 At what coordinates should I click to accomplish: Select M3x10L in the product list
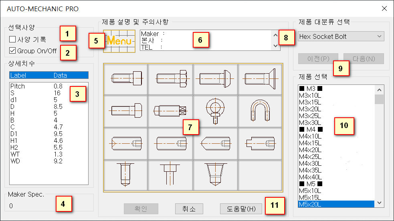[x=310, y=95]
